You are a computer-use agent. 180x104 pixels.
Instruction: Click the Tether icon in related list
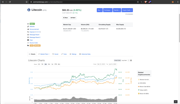pyautogui.click(x=139, y=90)
